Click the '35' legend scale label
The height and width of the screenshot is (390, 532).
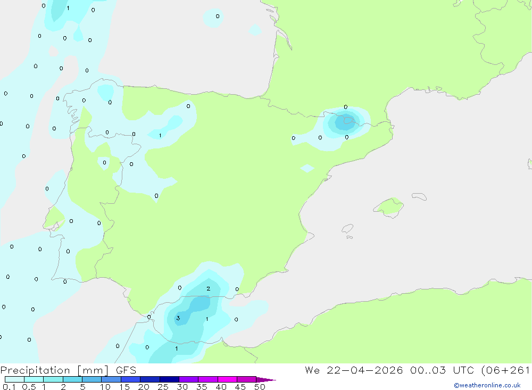[202, 387]
